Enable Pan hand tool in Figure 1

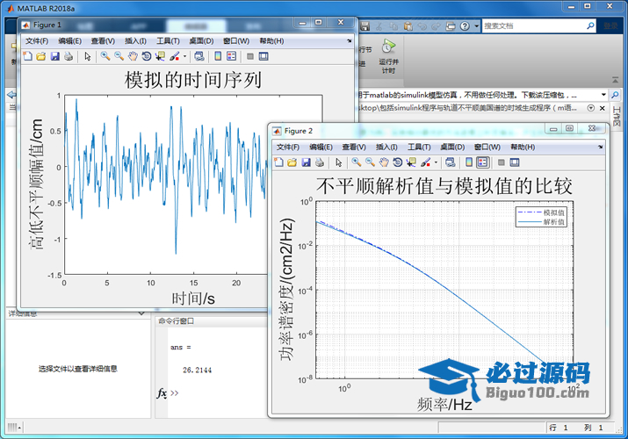(x=133, y=56)
